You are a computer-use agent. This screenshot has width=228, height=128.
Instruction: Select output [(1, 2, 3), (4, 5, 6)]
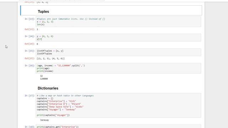point(51,59)
